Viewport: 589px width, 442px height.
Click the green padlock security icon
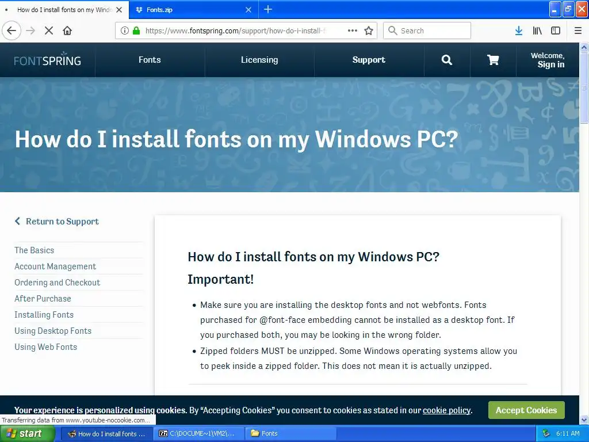click(136, 31)
